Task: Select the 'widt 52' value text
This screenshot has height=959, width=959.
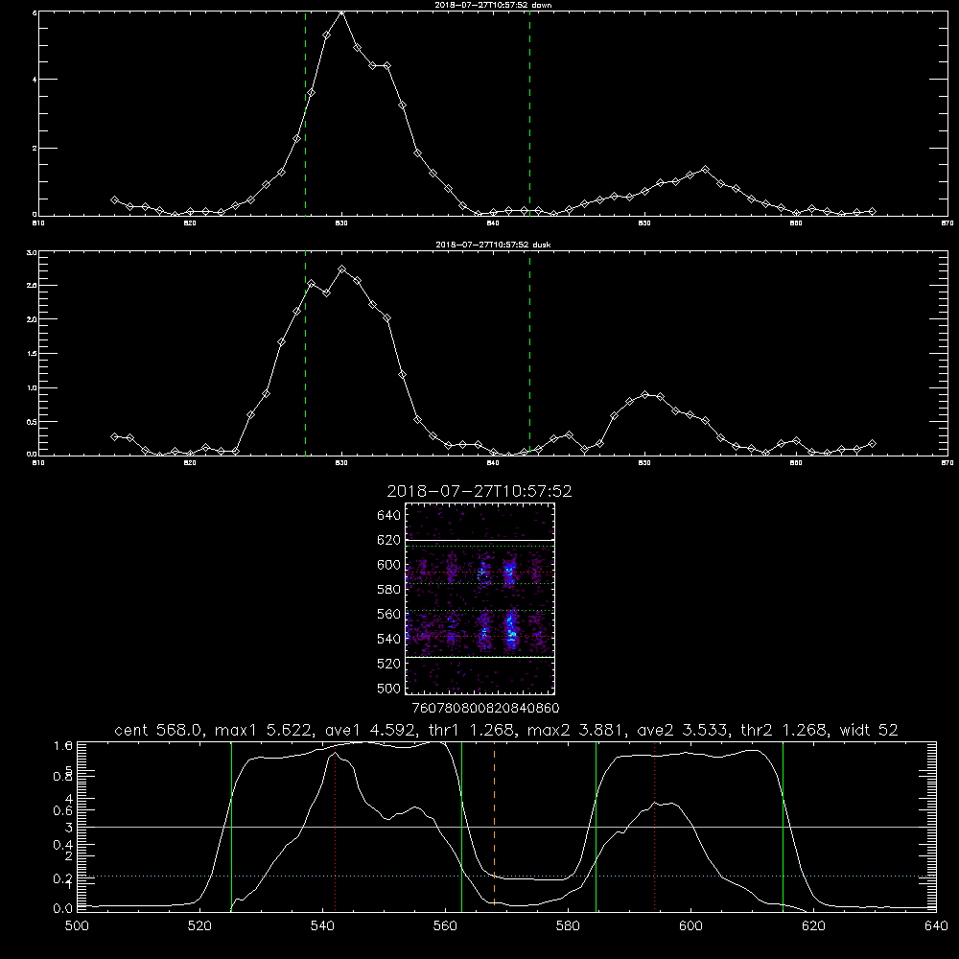Action: click(x=869, y=730)
